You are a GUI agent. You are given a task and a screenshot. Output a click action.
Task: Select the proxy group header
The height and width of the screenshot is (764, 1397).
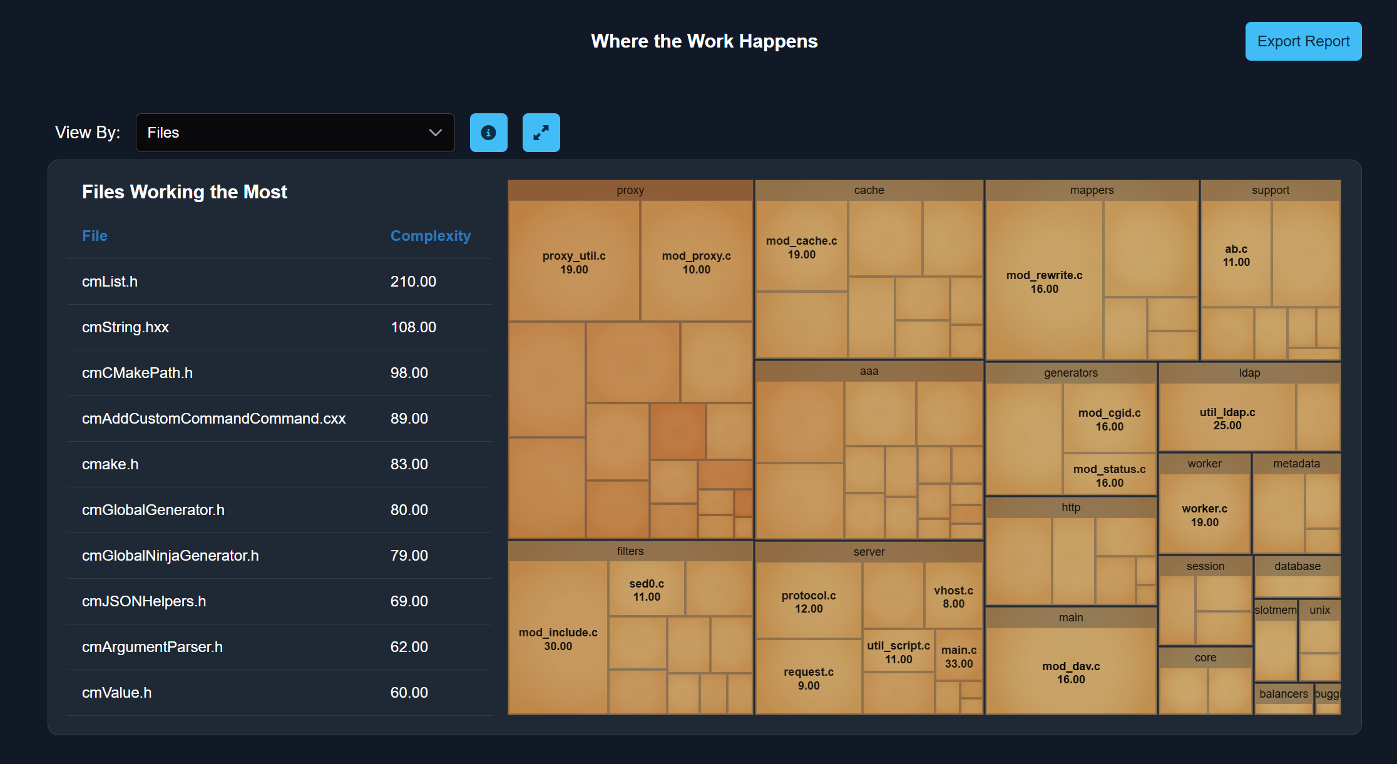click(x=630, y=190)
